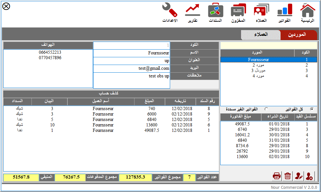Click the trash delete supplier icon
This screenshot has width=321, height=192.
(x=288, y=176)
